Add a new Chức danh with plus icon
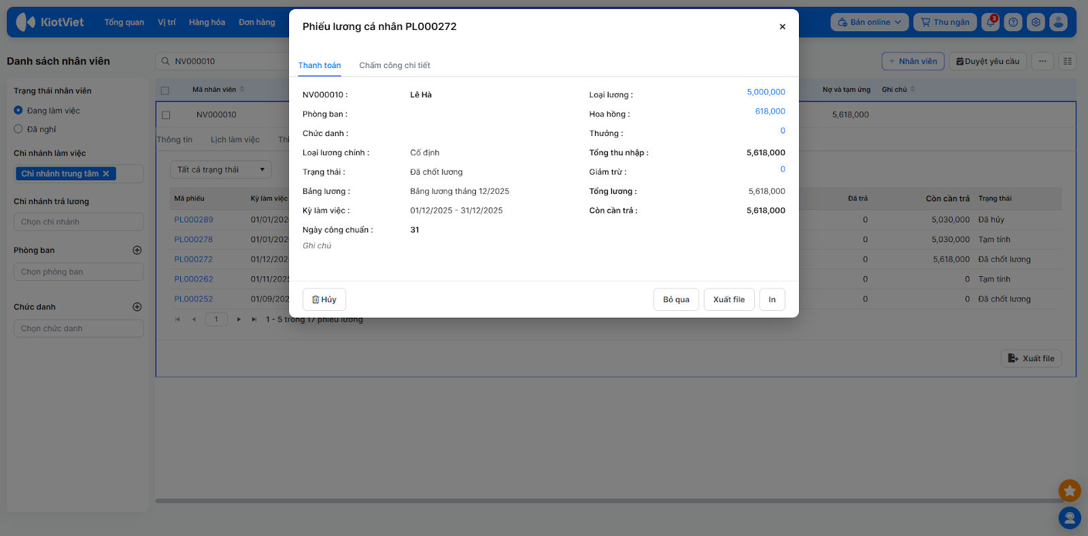Image resolution: width=1088 pixels, height=536 pixels. pyautogui.click(x=137, y=307)
